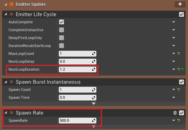Select the Spawn Burst Instantaneous title

coord(48,82)
